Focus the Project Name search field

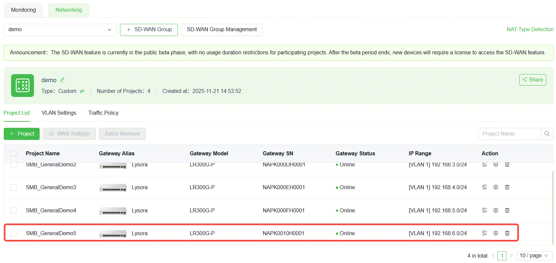(510, 134)
